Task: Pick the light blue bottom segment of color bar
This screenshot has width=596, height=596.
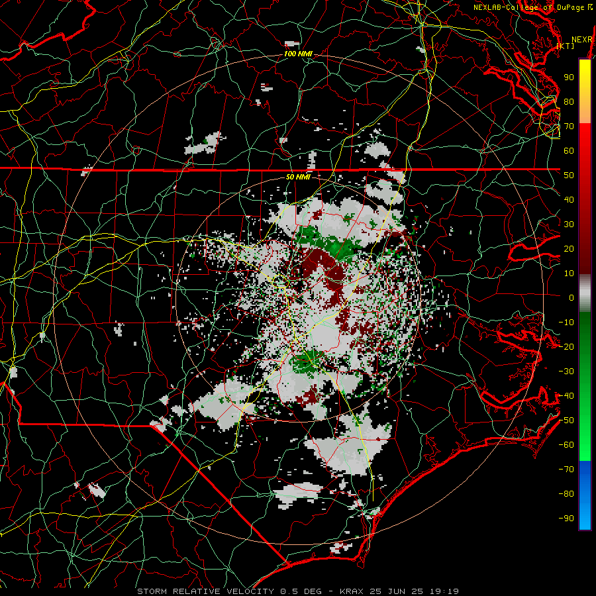Action: pos(585,513)
